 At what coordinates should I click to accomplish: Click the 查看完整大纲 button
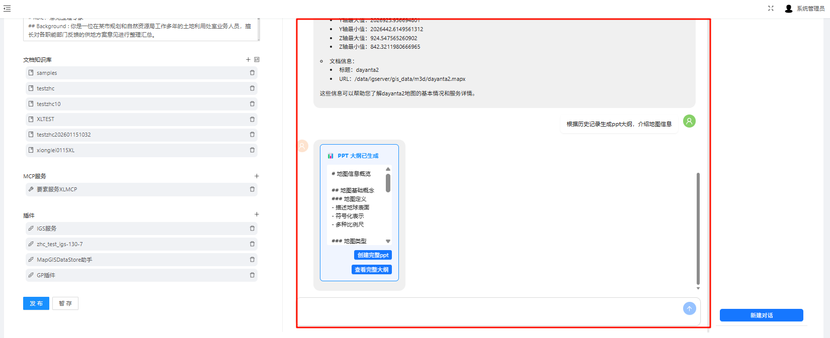(x=371, y=270)
